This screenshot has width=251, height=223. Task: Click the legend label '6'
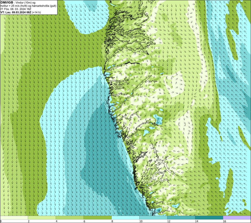click(x=84, y=221)
